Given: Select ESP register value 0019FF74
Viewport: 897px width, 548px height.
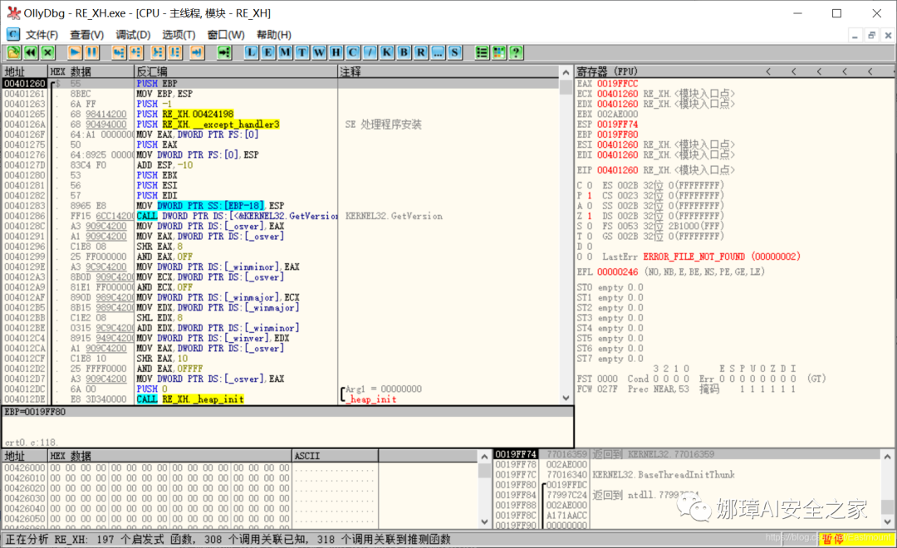Looking at the screenshot, I should 617,124.
